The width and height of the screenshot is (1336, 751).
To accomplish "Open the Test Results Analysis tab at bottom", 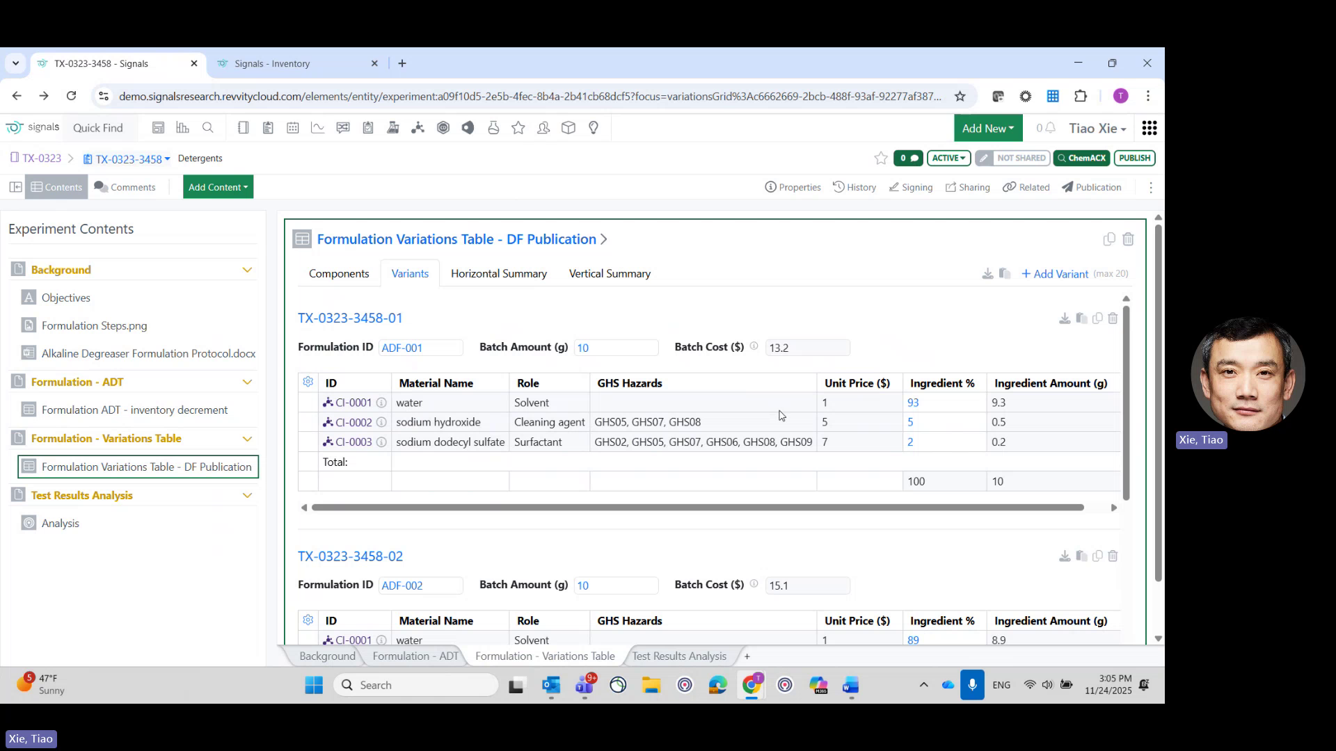I will (x=678, y=656).
